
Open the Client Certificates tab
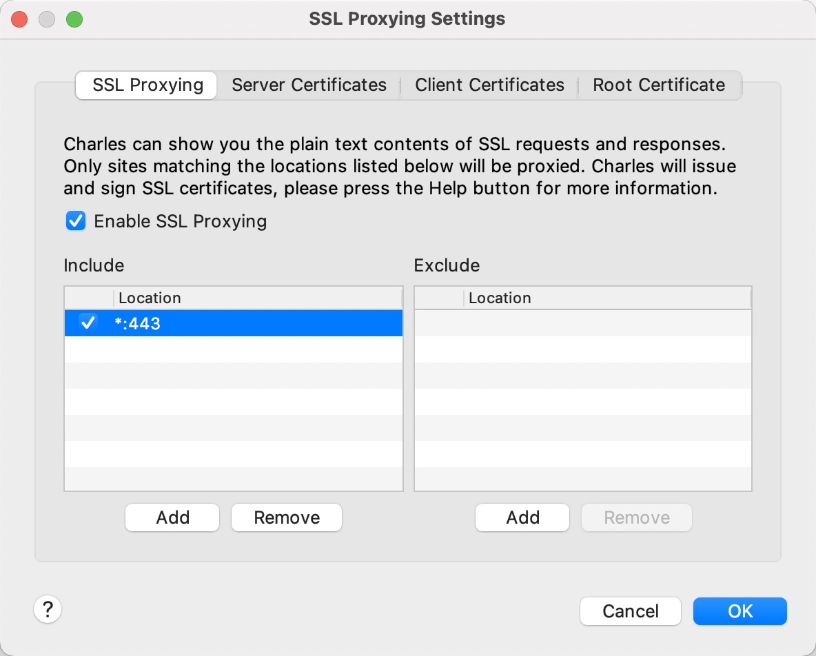[x=489, y=85]
